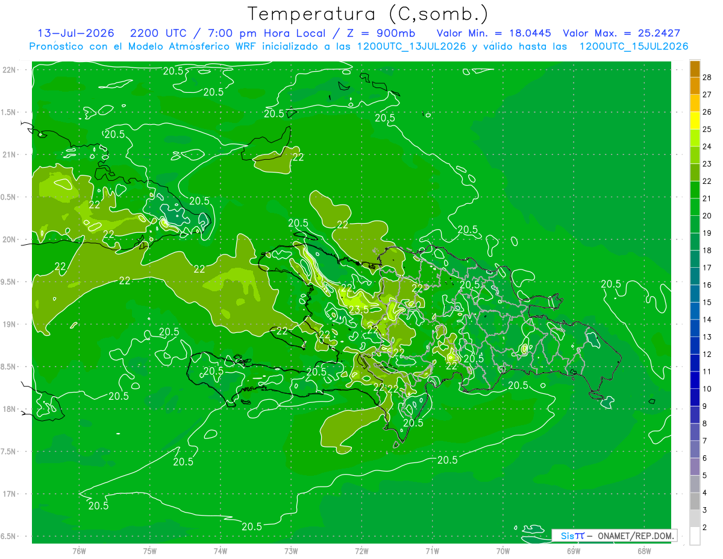The image size is (723, 559).
Task: Click the "Valor Min. = 18.0445" readout
Action: click(x=494, y=33)
